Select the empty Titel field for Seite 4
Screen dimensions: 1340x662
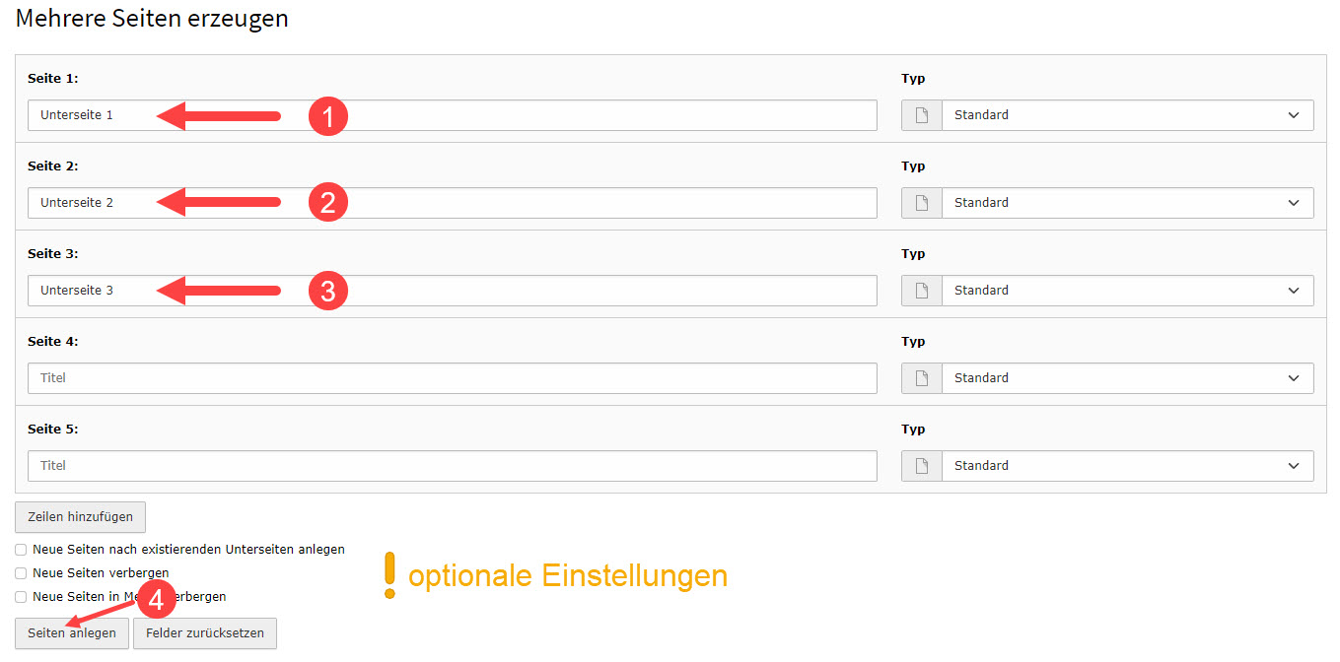tap(452, 378)
